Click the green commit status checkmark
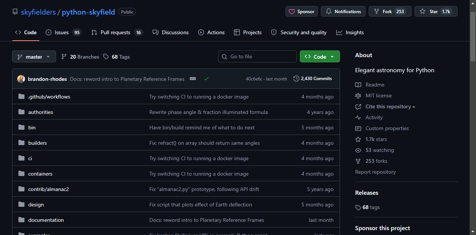The width and height of the screenshot is (476, 235). click(206, 79)
